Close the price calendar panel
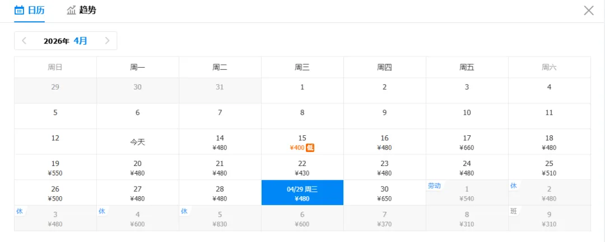605x242 pixels. [x=588, y=11]
